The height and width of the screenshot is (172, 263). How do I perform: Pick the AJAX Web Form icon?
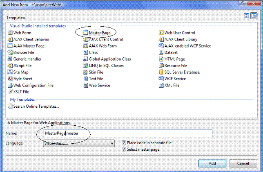[85, 46]
